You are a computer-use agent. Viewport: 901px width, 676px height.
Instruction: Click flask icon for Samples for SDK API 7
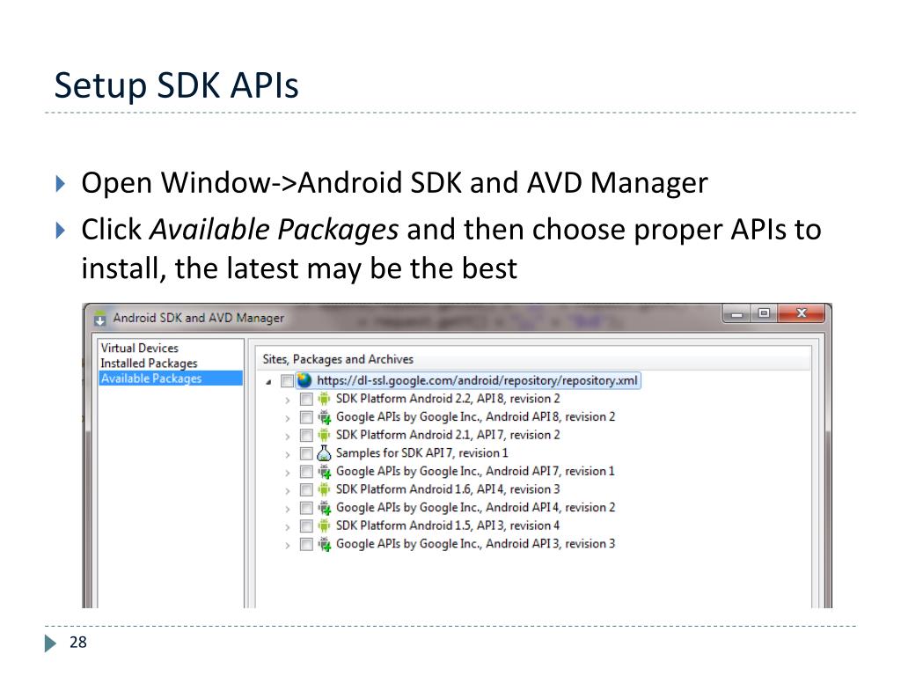coord(324,453)
